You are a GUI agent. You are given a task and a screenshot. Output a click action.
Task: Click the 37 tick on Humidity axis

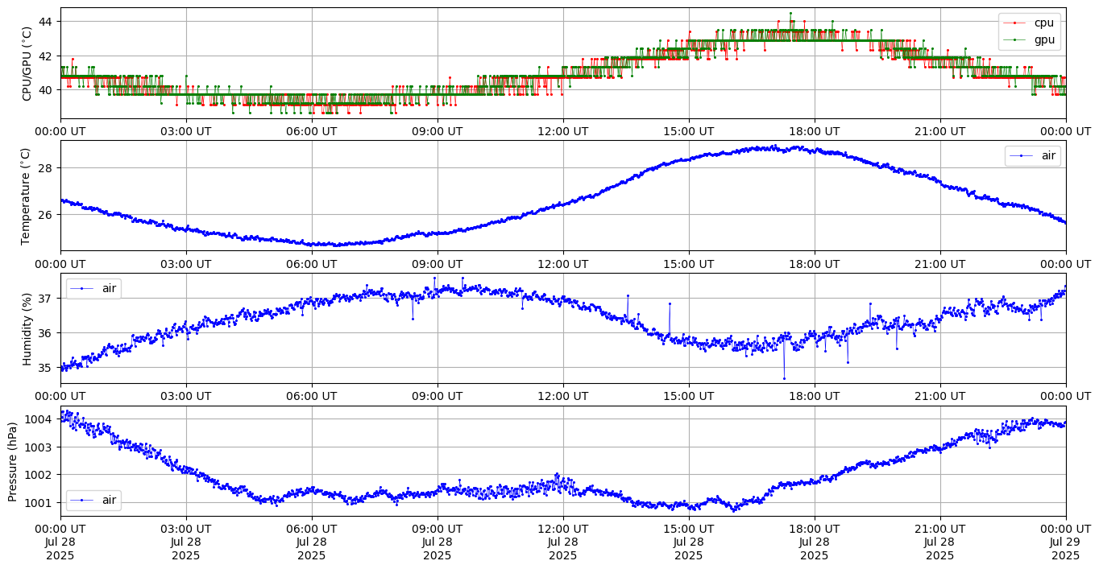(47, 299)
